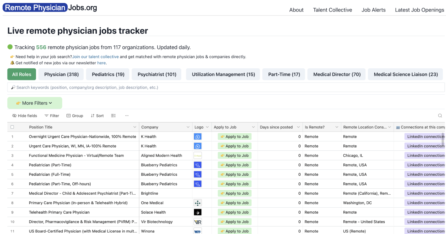Open LinkedIn connections for Brightline row

(x=425, y=194)
